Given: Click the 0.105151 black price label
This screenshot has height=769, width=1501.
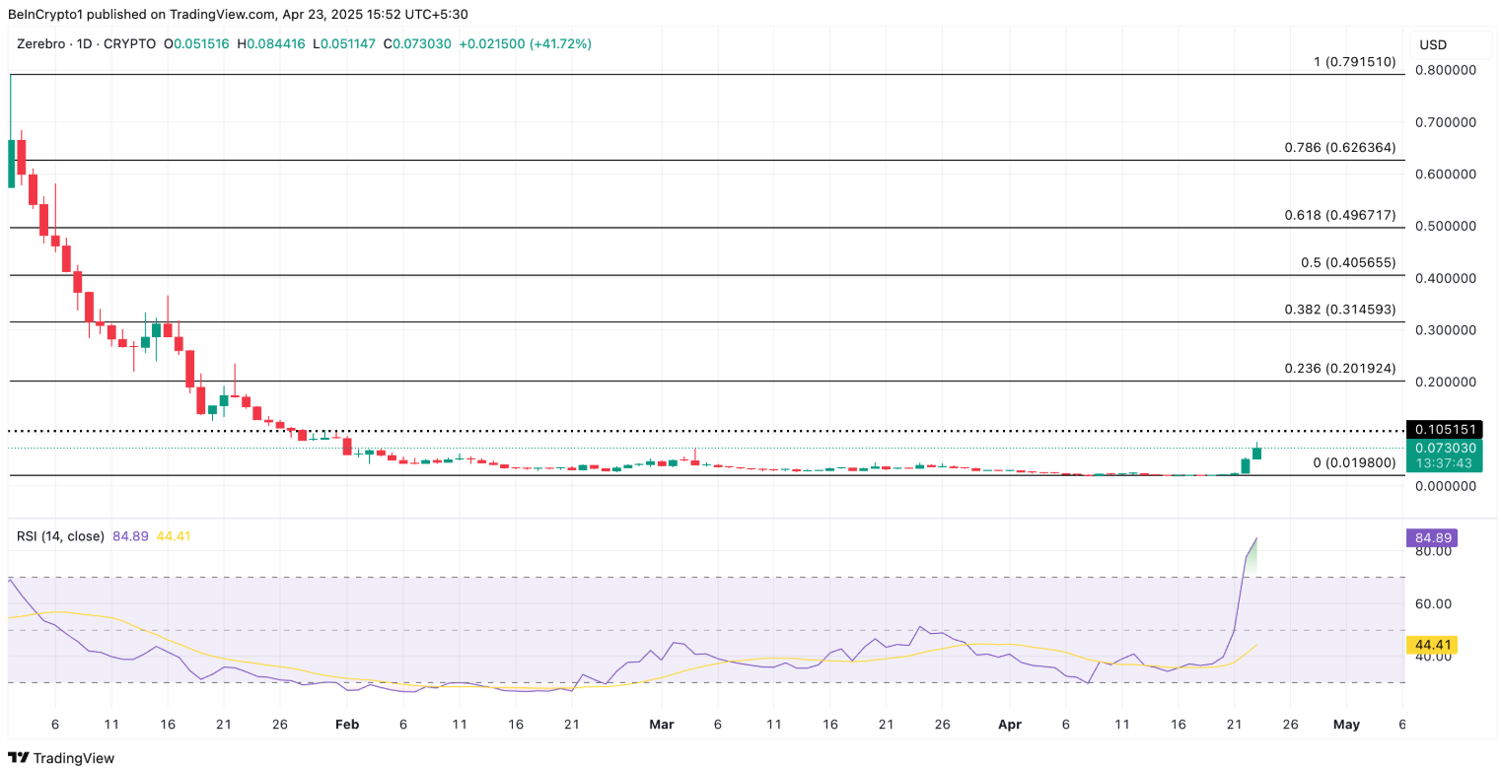Looking at the screenshot, I should tap(1446, 430).
